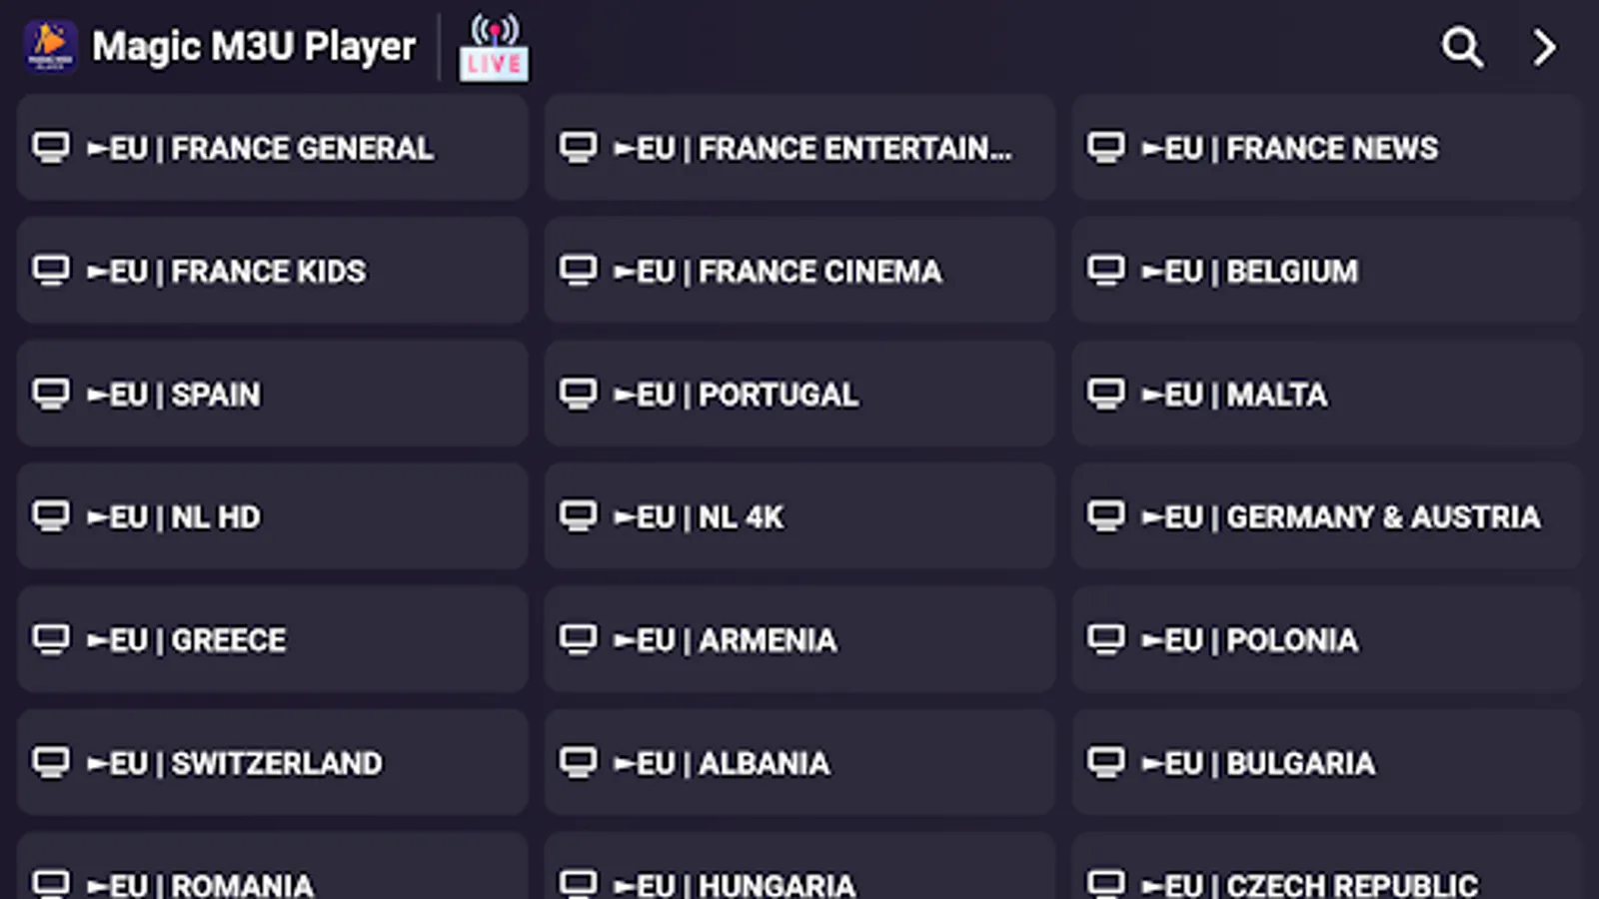The width and height of the screenshot is (1599, 899).
Task: Click the Magic M3U Player logo icon
Action: pyautogui.click(x=50, y=46)
